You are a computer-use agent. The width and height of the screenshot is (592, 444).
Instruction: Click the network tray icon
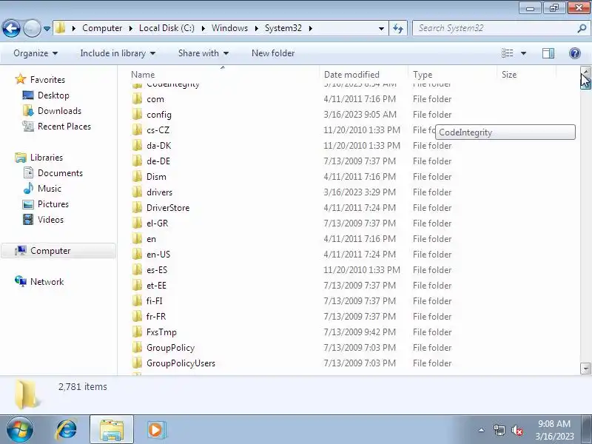tap(499, 430)
